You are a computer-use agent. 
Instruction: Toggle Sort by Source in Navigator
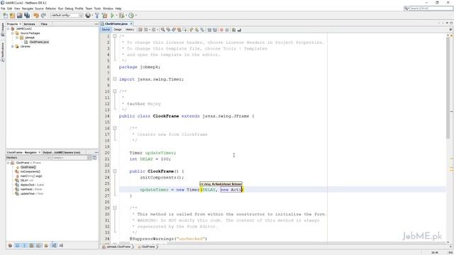(x=61, y=246)
